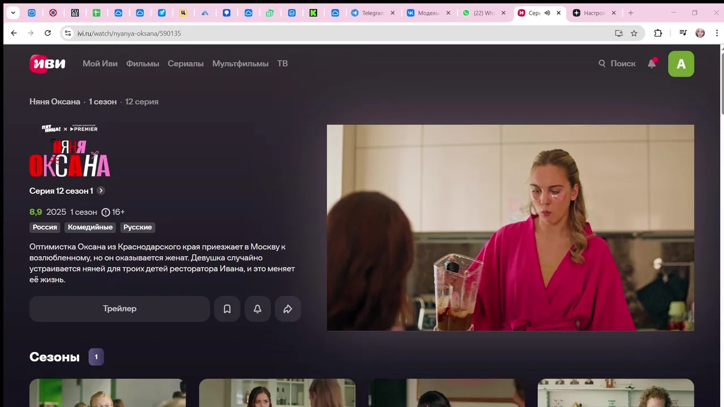The image size is (724, 407).
Task: Bookmark this page with the star icon
Action: coord(634,33)
